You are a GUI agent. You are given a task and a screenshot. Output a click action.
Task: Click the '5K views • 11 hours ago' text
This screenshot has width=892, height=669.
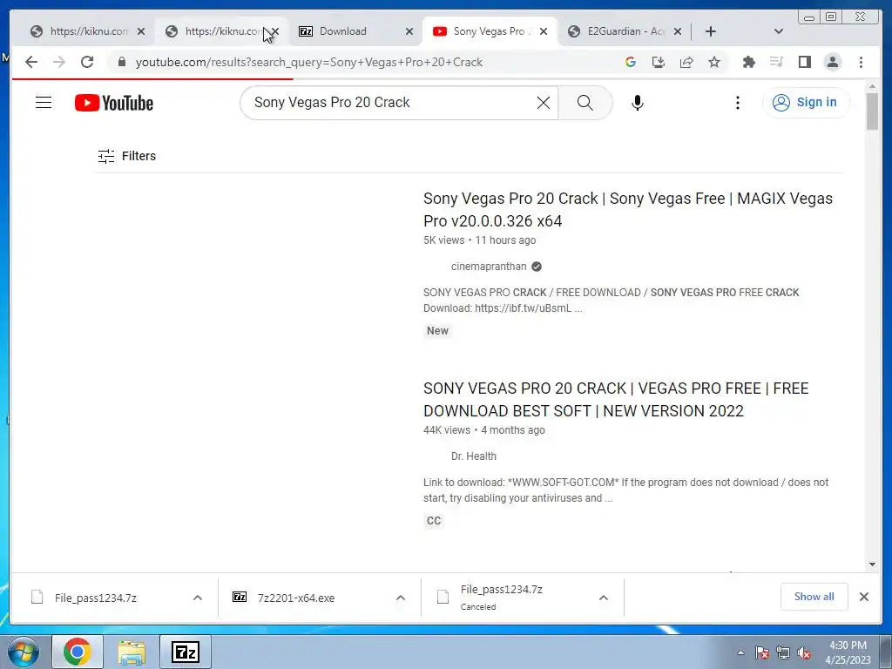pyautogui.click(x=480, y=240)
